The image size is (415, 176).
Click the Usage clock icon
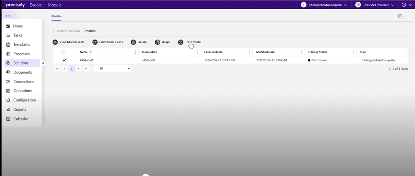158,42
